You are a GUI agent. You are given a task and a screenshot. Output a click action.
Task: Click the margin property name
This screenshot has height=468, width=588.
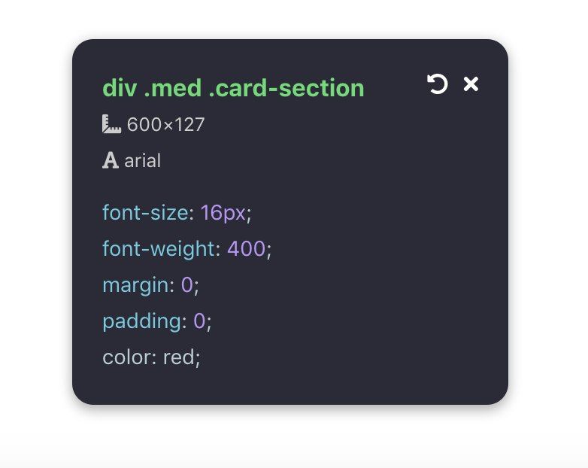tap(135, 285)
